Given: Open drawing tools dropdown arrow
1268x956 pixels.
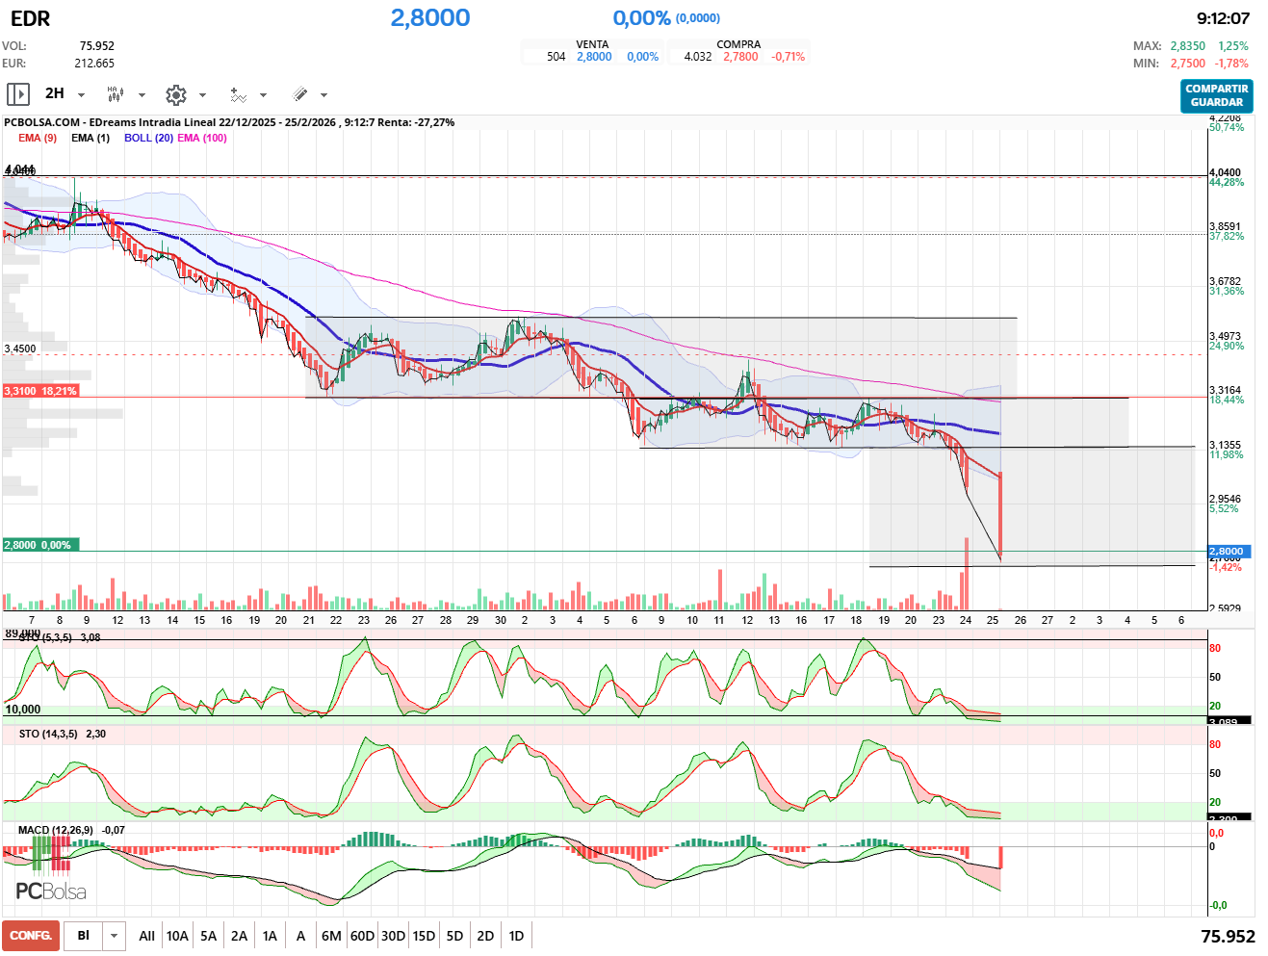Looking at the screenshot, I should coord(323,95).
